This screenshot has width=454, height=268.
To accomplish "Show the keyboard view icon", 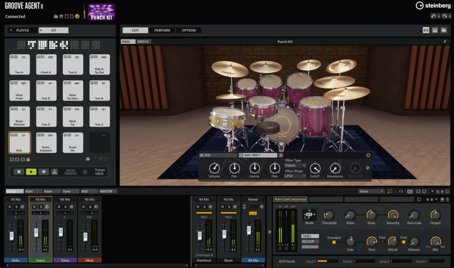I will (435, 30).
